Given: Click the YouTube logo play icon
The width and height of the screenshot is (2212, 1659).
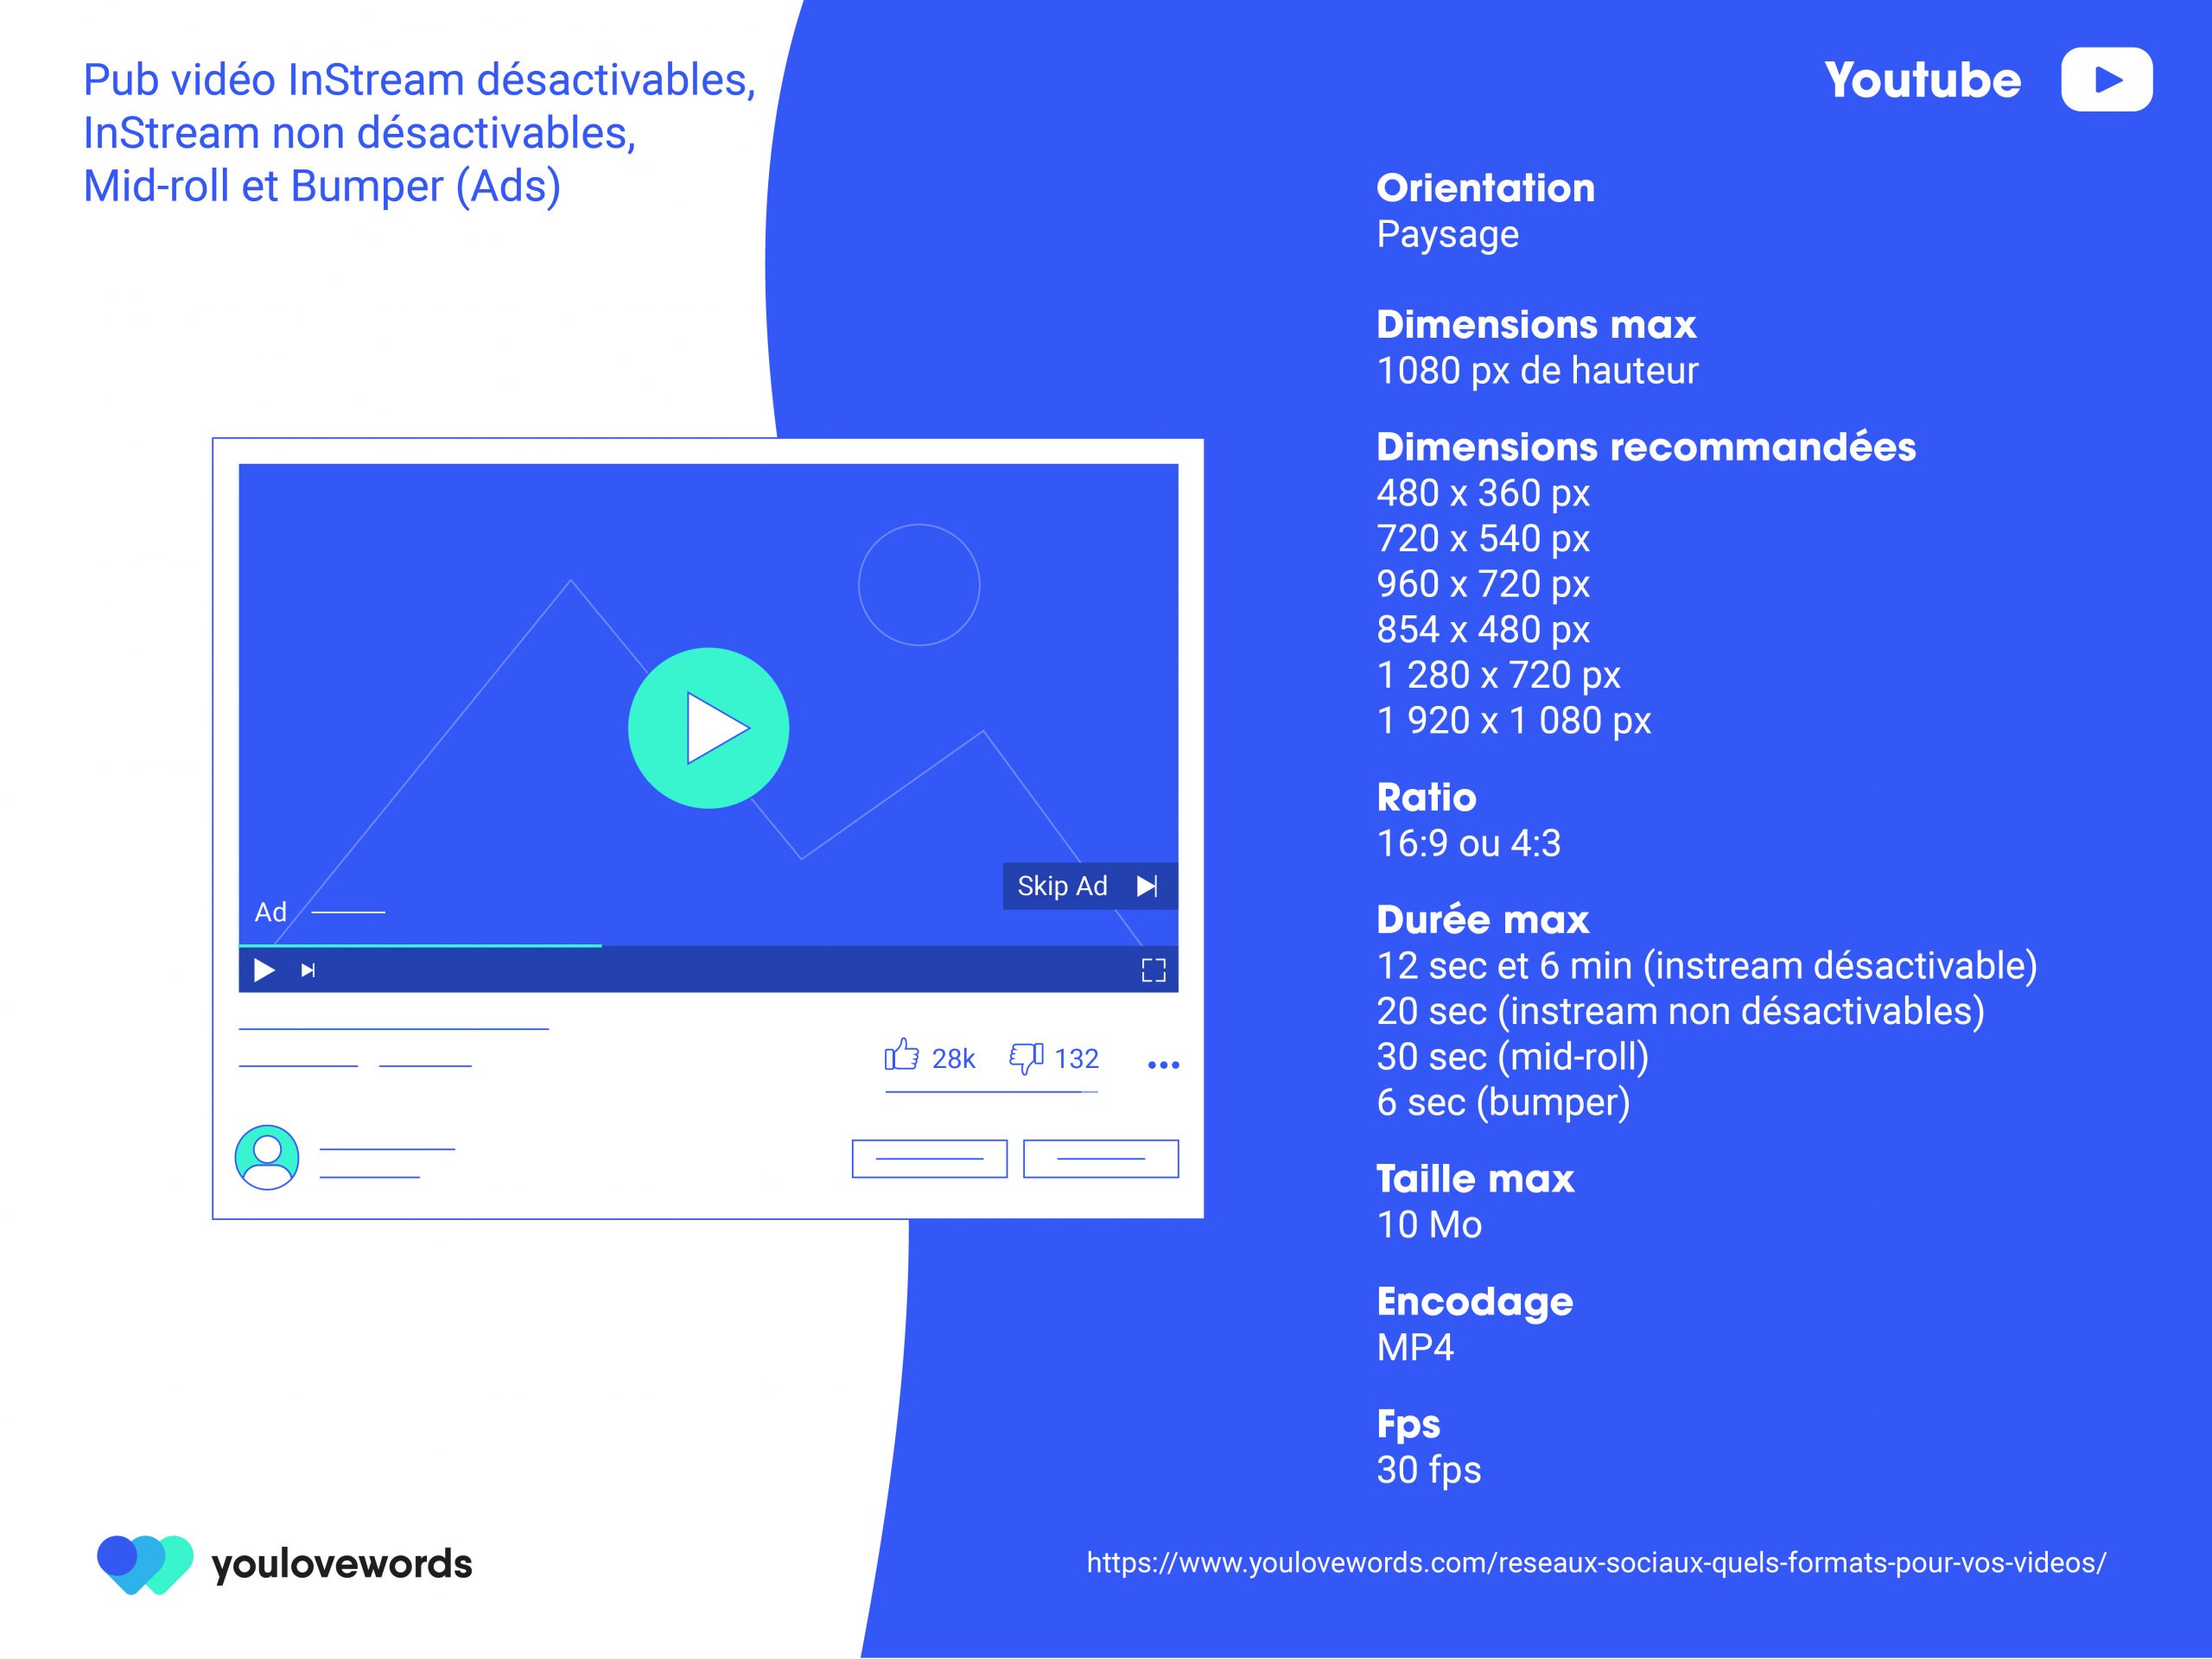Looking at the screenshot, I should (2106, 79).
